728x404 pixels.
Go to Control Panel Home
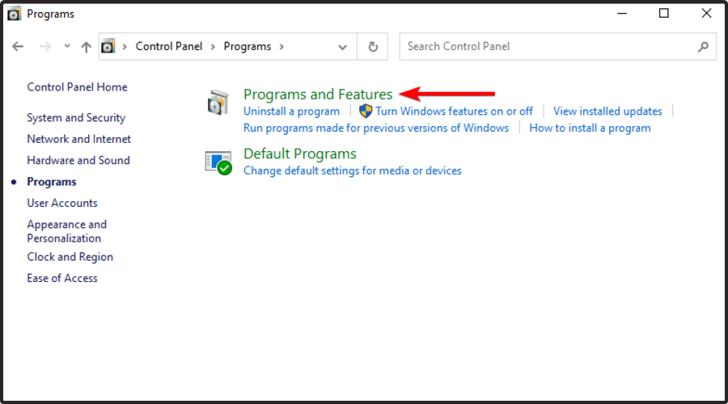[x=77, y=87]
